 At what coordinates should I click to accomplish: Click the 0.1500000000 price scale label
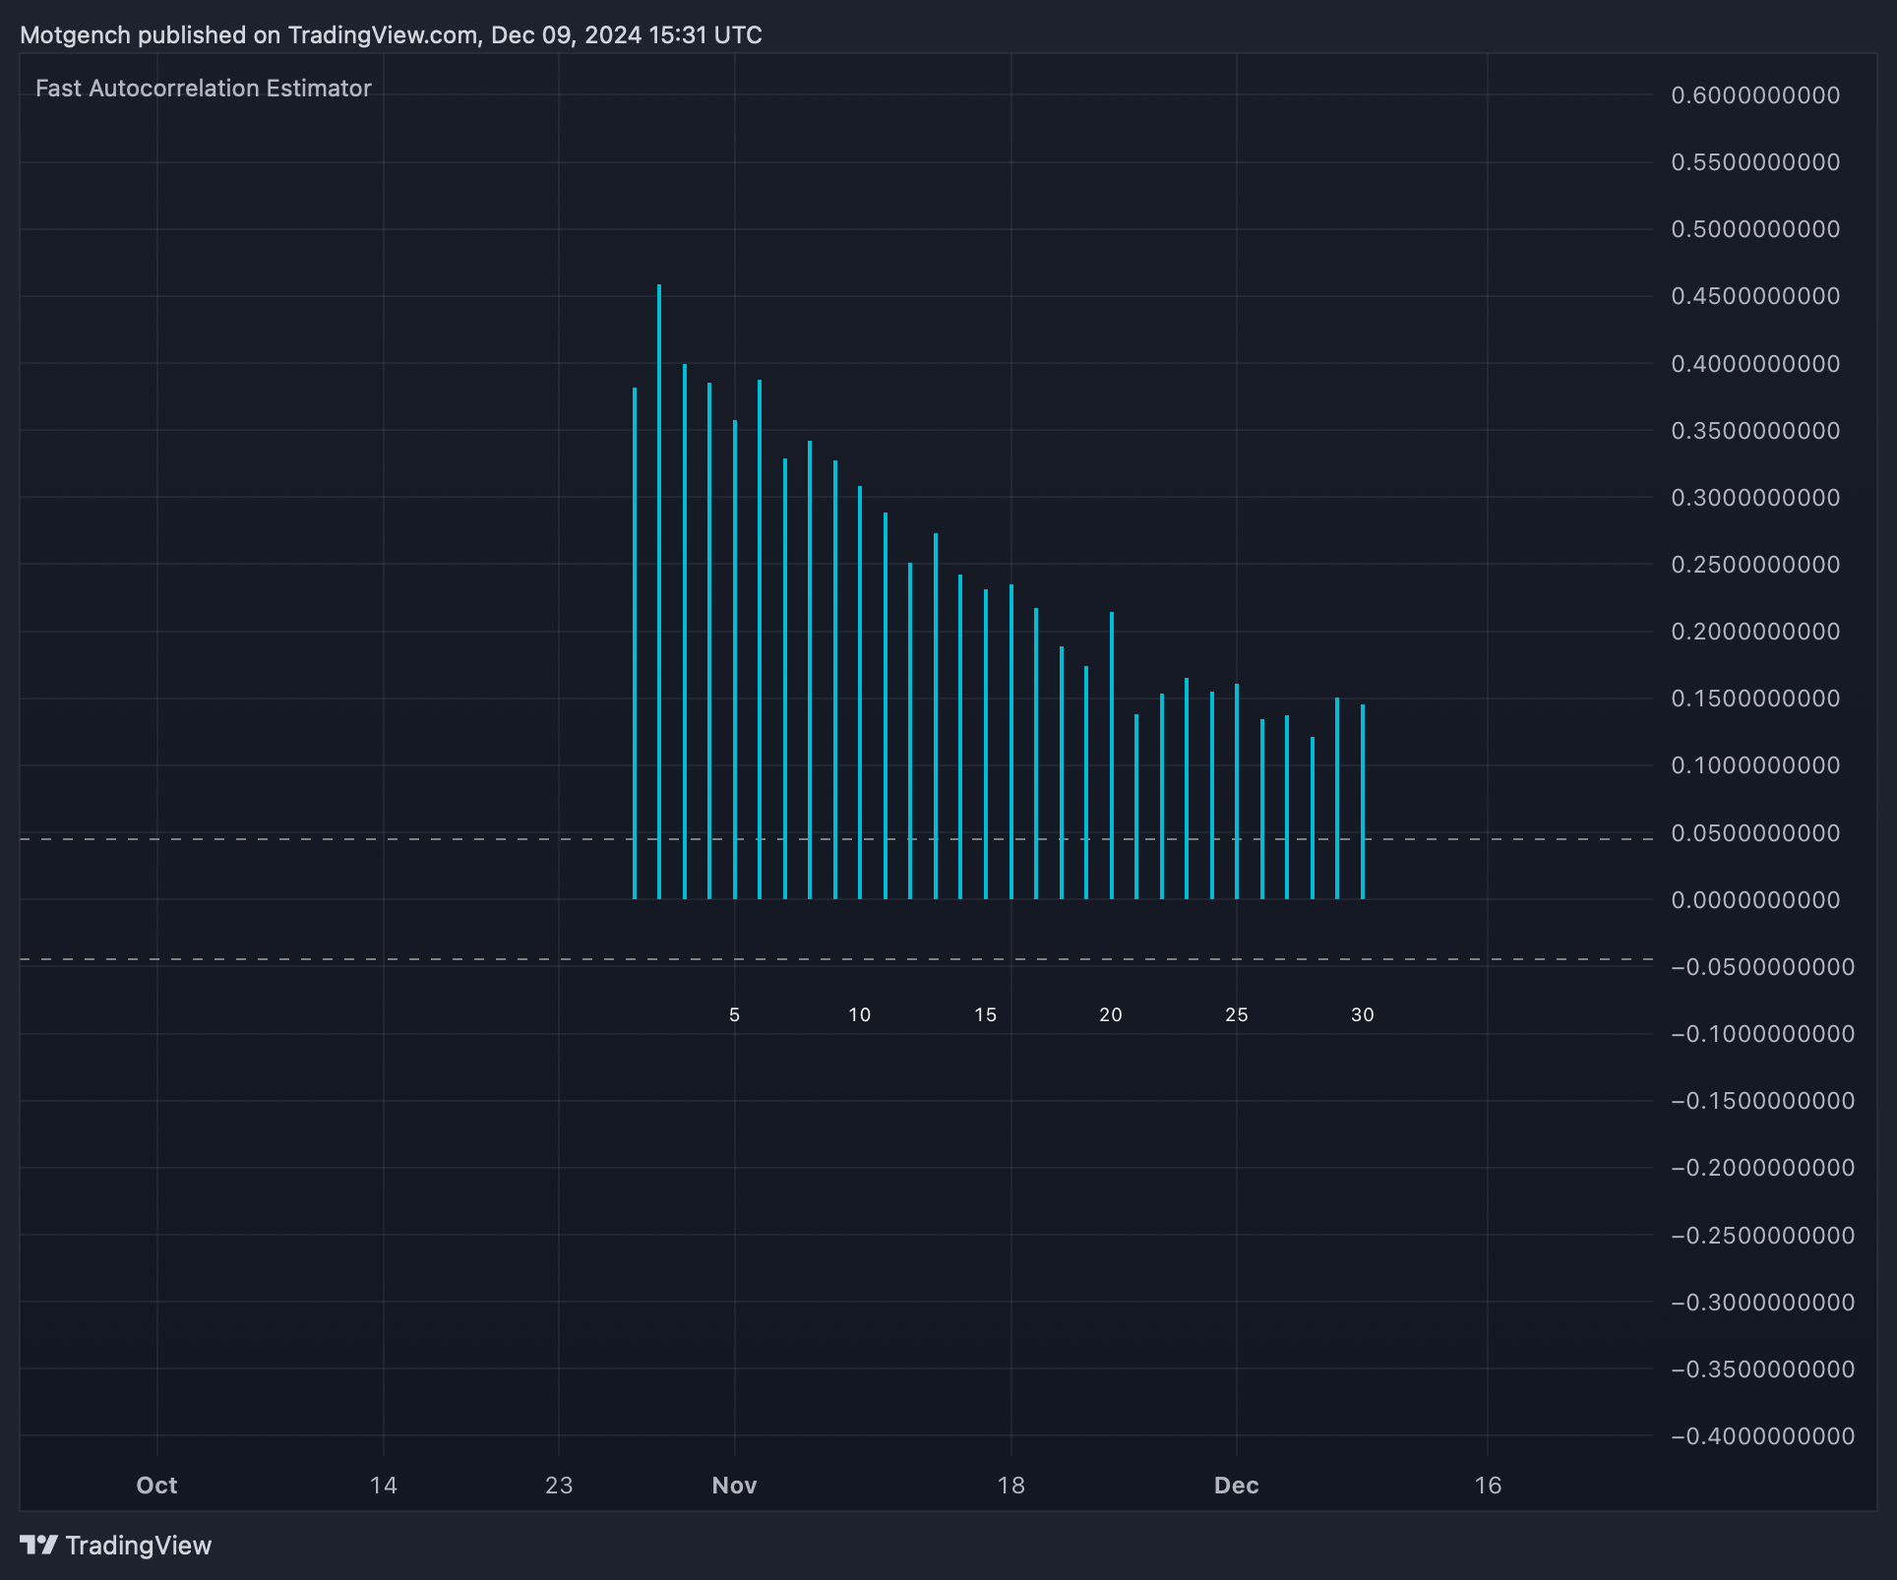click(1755, 699)
